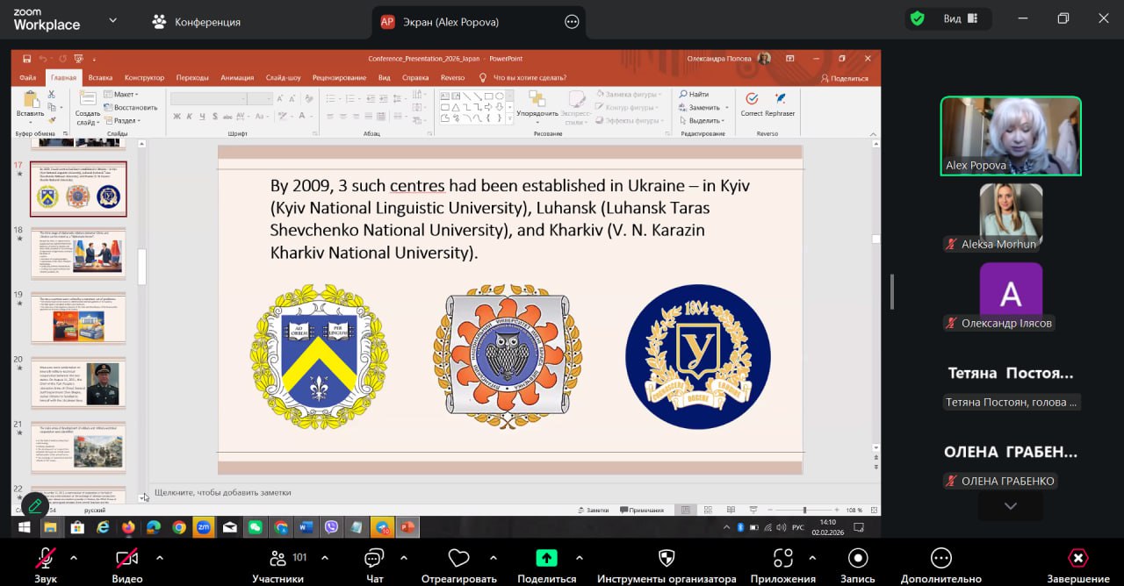The height and width of the screenshot is (586, 1124).
Task: Open the Участники participants panel
Action: tap(278, 559)
